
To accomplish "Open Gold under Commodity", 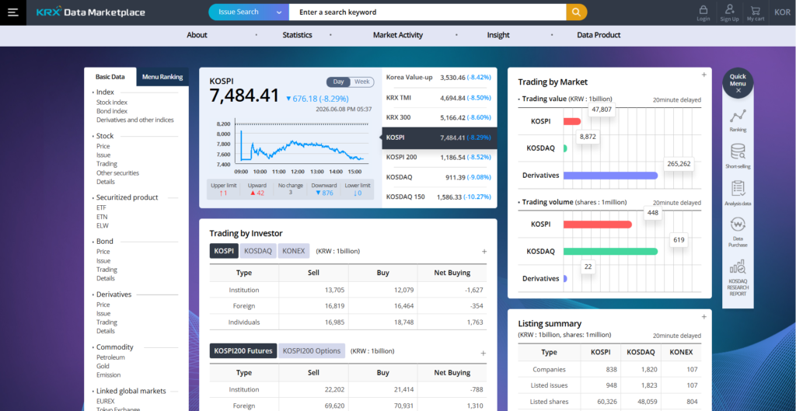I will coord(103,366).
